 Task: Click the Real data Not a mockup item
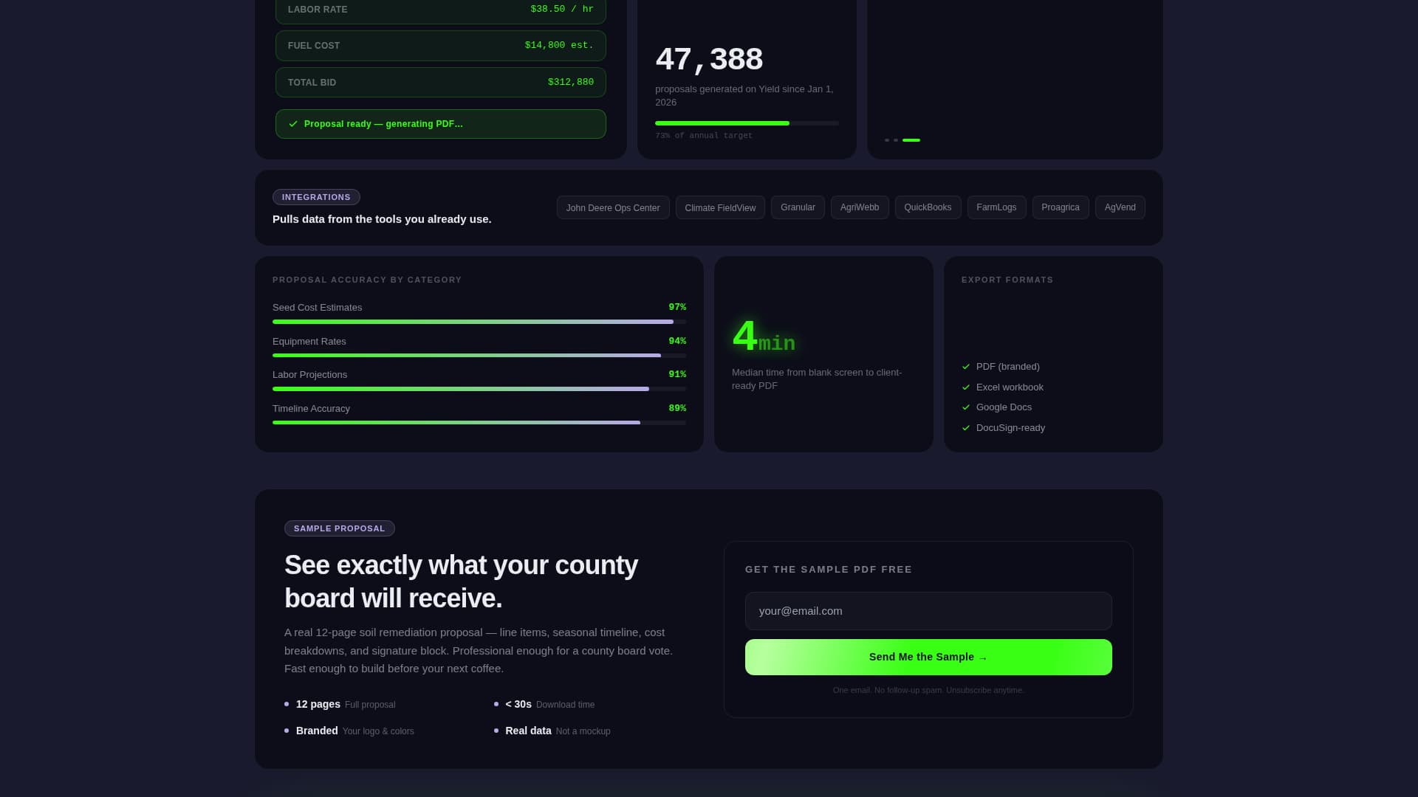(x=552, y=731)
